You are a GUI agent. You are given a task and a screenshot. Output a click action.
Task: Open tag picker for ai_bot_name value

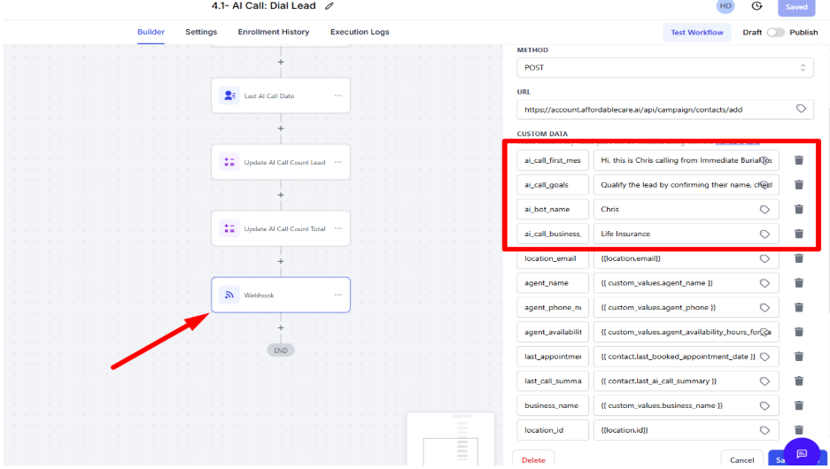pos(764,210)
